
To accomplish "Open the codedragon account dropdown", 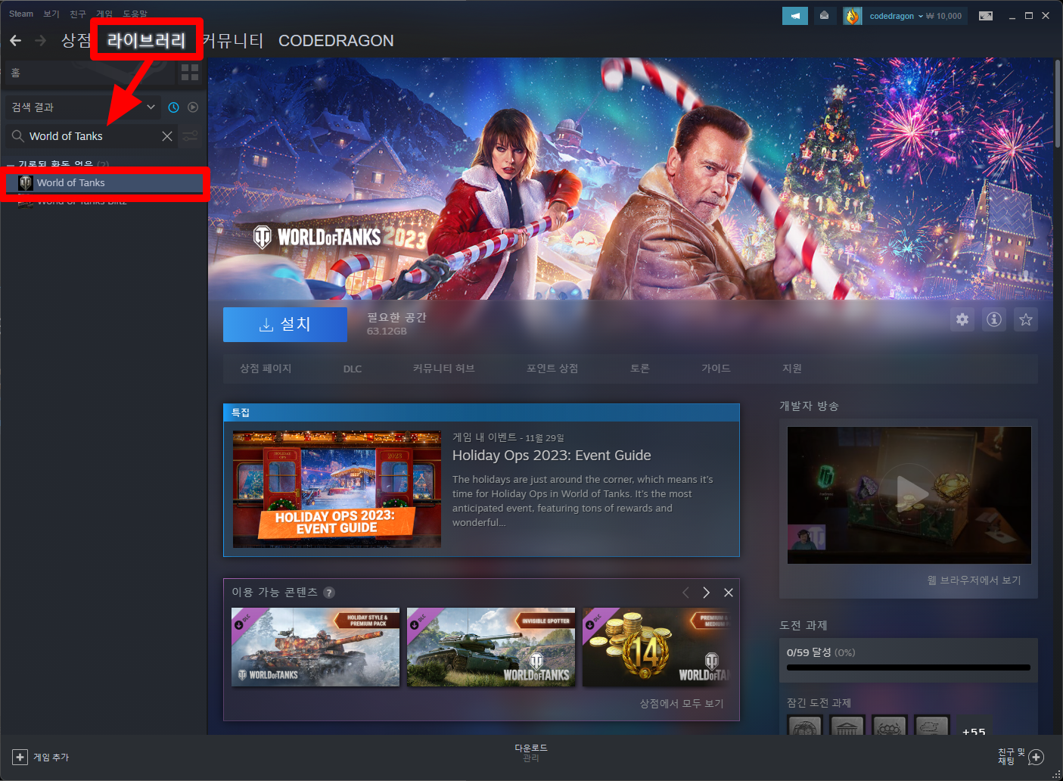I will click(896, 16).
